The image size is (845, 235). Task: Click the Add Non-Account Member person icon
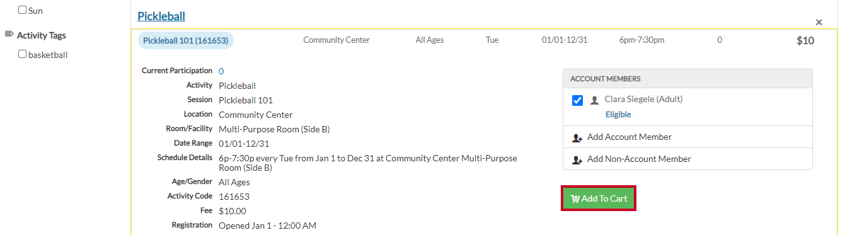click(x=577, y=159)
